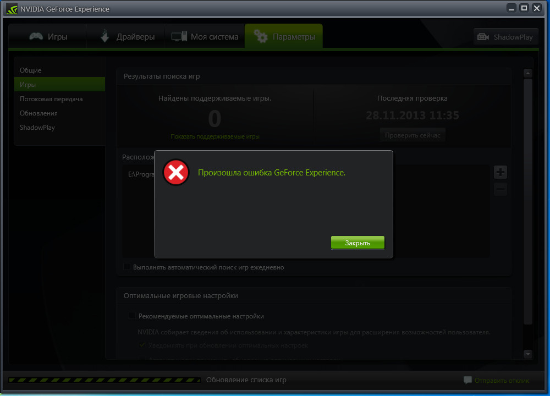550x396 pixels.
Task: Click the NVIDIA logo in title bar
Action: (x=12, y=9)
